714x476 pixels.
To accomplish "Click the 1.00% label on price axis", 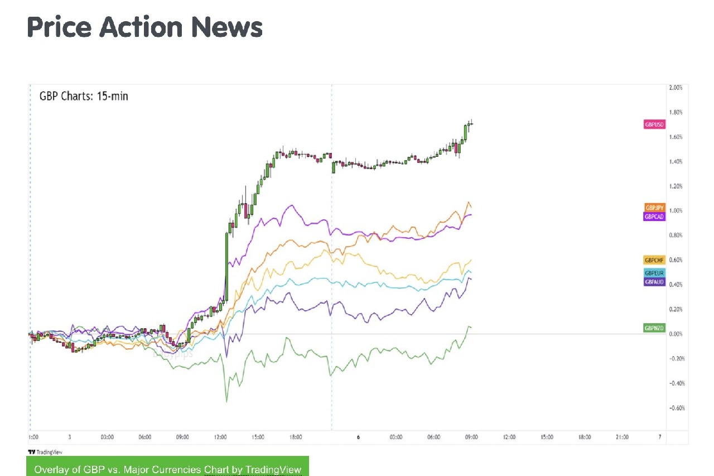I will pyautogui.click(x=675, y=211).
